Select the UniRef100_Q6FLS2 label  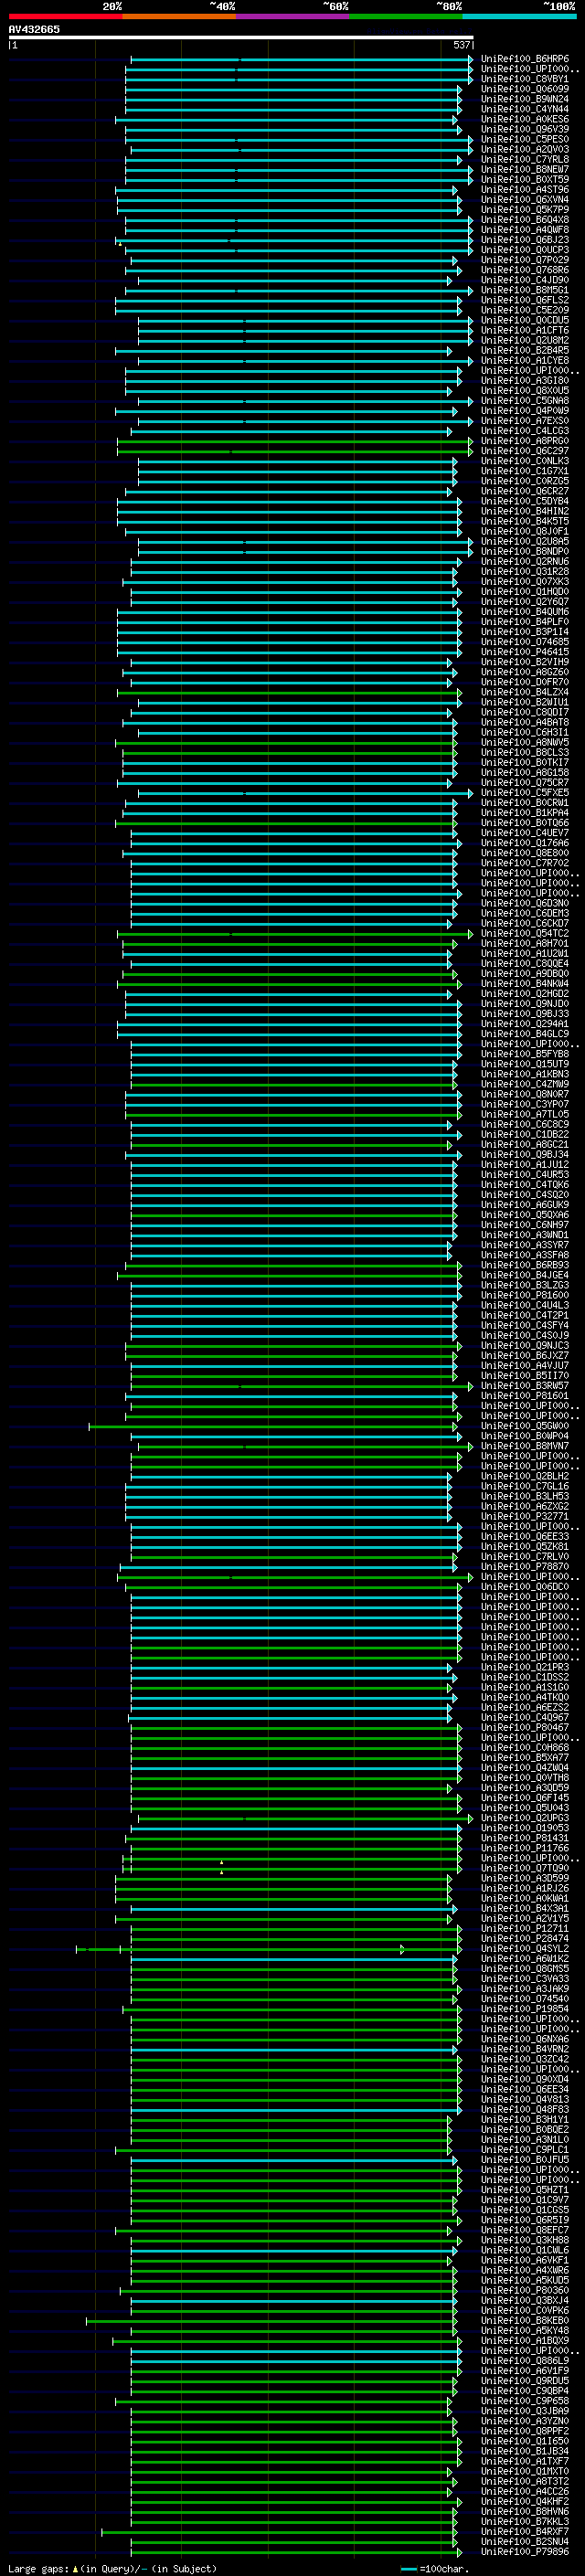(x=525, y=300)
